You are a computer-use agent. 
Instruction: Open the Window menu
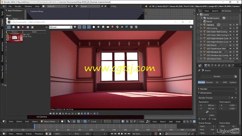pos(28,6)
